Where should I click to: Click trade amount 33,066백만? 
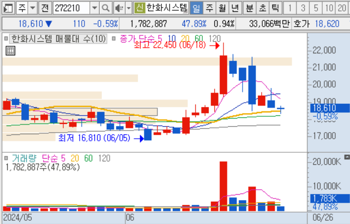tap(269, 23)
